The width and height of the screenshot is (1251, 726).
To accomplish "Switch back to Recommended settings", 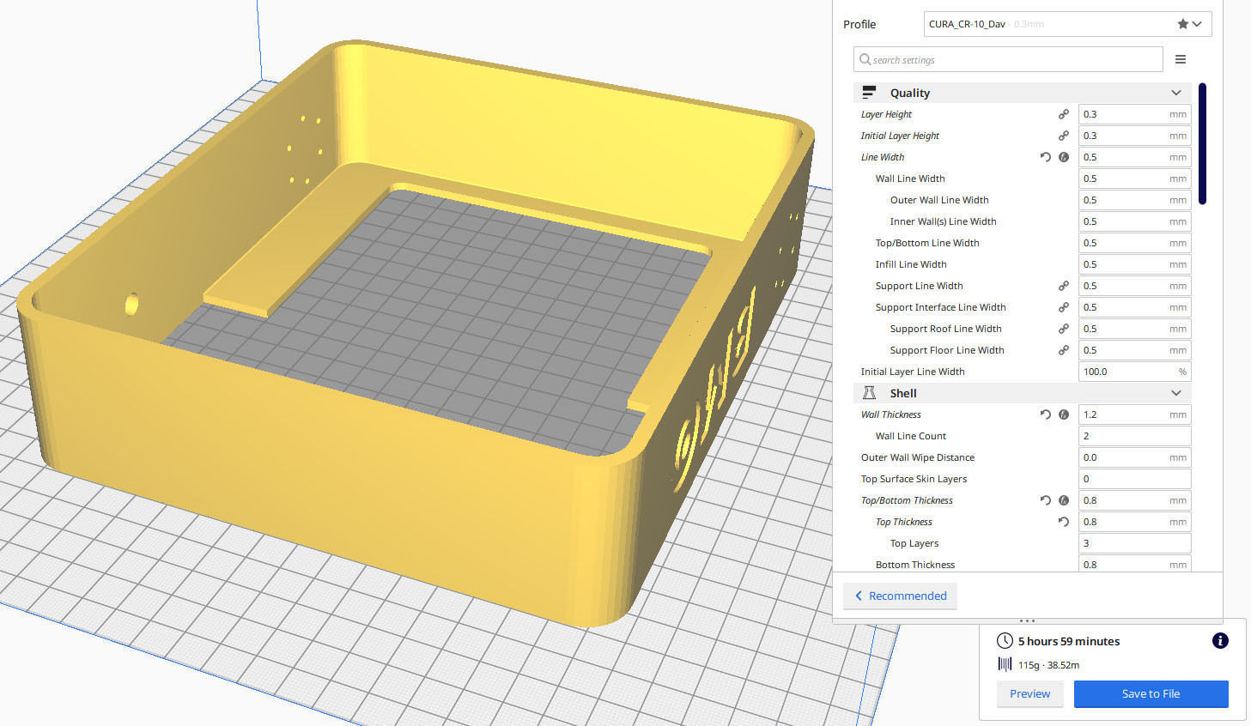I will coord(900,596).
